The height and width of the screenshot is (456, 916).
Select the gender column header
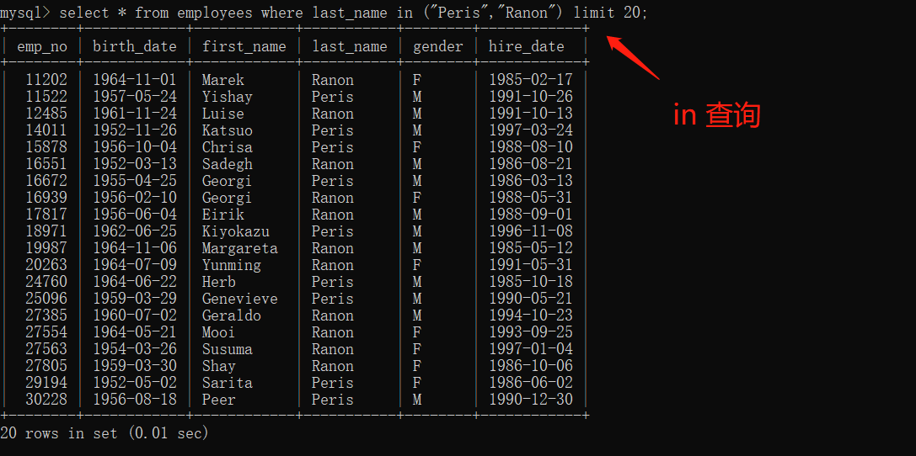438,46
